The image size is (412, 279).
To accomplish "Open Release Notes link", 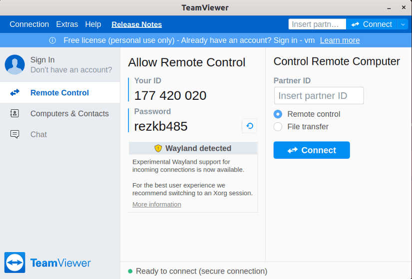I will tap(137, 24).
